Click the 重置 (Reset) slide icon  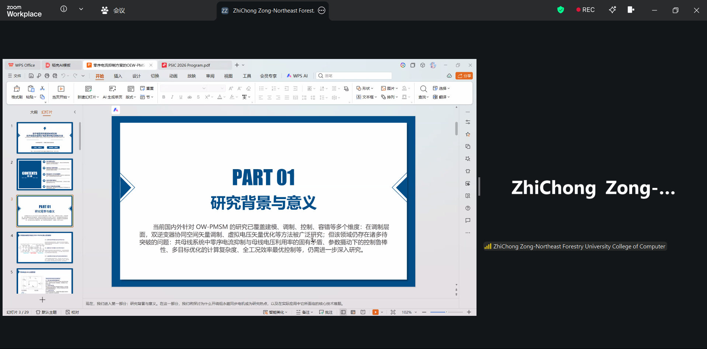[143, 88]
